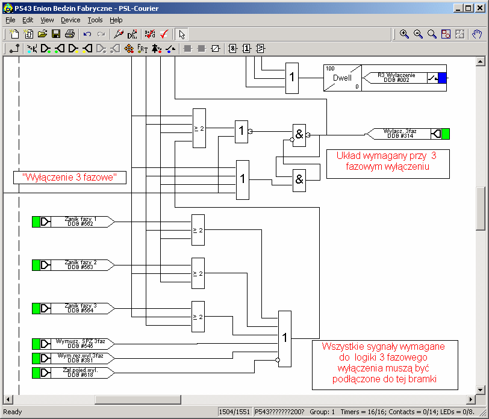
Task: Select the large OR gate fed by DDB #545
Action: [x=285, y=339]
